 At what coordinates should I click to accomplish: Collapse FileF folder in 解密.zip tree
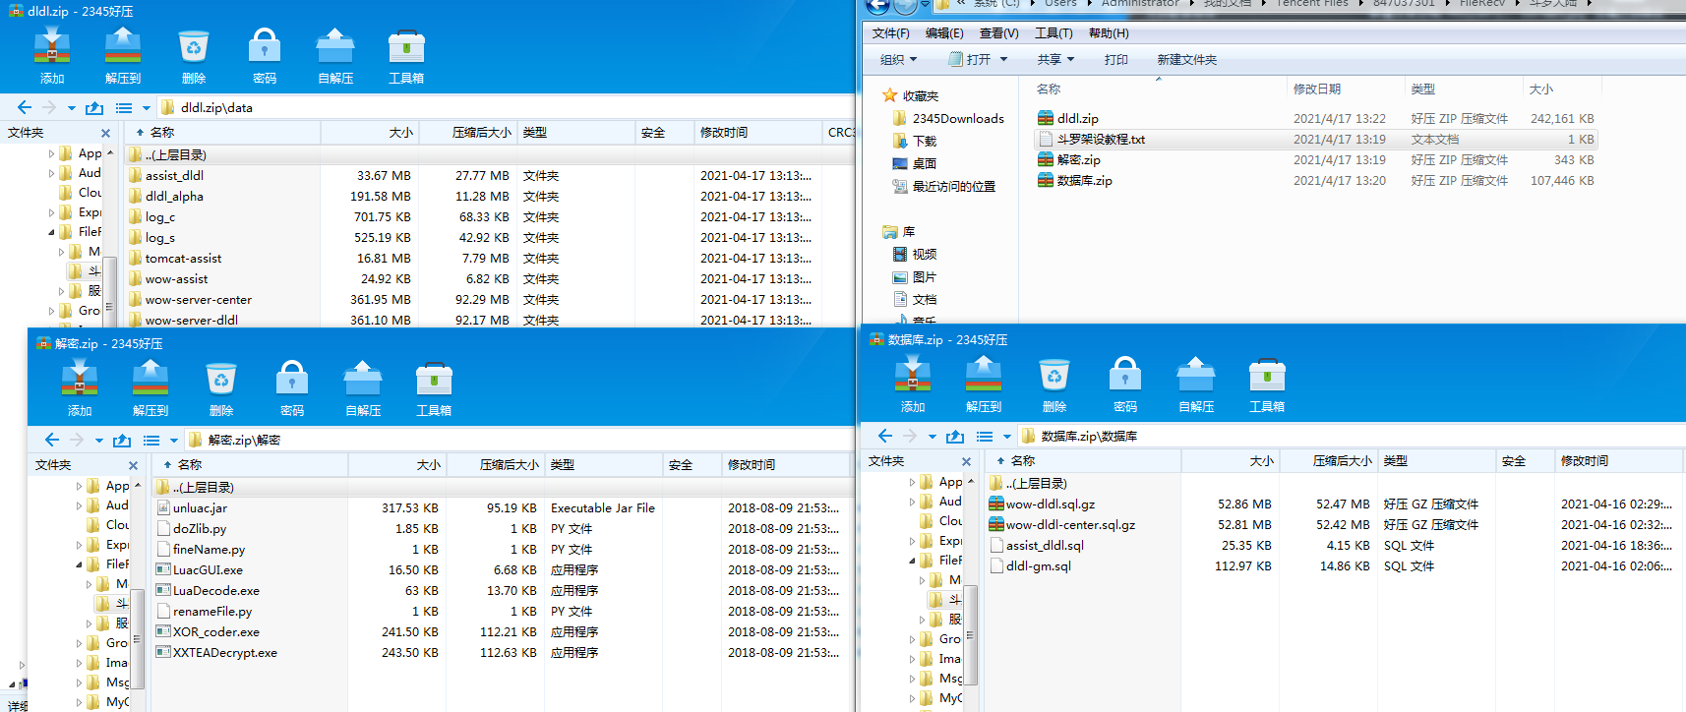pyautogui.click(x=79, y=564)
